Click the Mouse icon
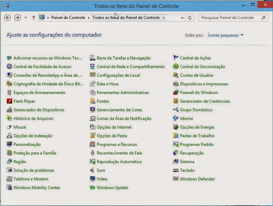The height and width of the screenshot is (206, 273). coord(9,127)
